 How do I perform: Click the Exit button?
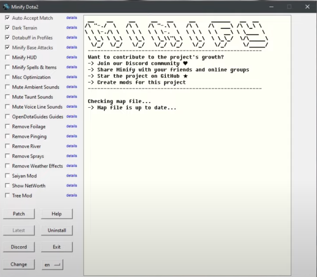tap(57, 247)
